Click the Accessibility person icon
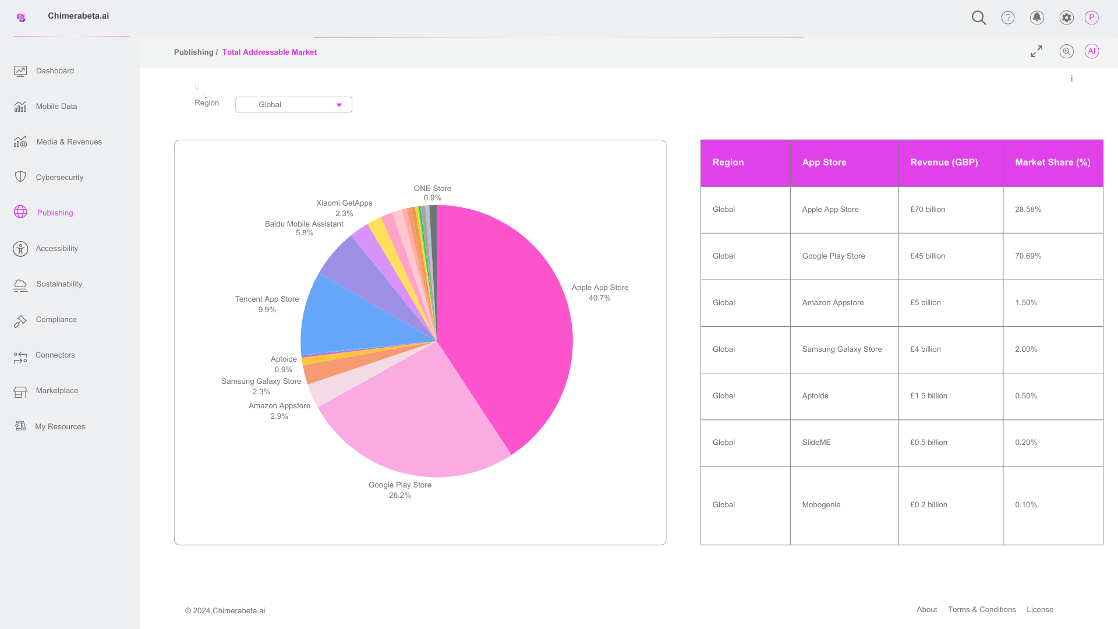1118x629 pixels. [20, 249]
